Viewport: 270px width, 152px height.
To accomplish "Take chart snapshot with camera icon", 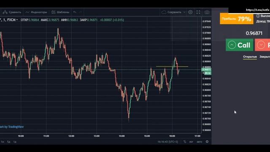I will coord(207,12).
